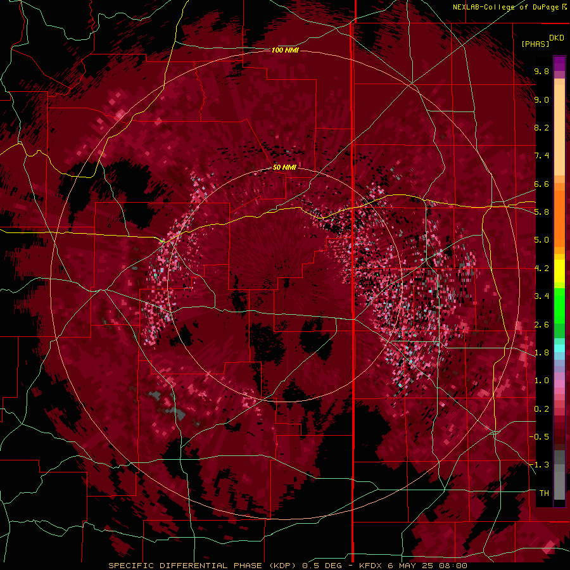Click the bright yellow band of the color bar
Image resolution: width=570 pixels, height=570 pixels.
point(559,271)
